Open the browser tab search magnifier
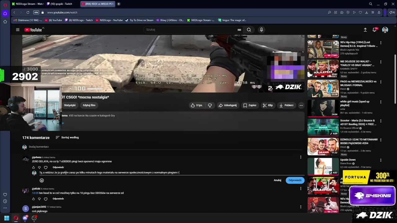 pyautogui.click(x=371, y=4)
